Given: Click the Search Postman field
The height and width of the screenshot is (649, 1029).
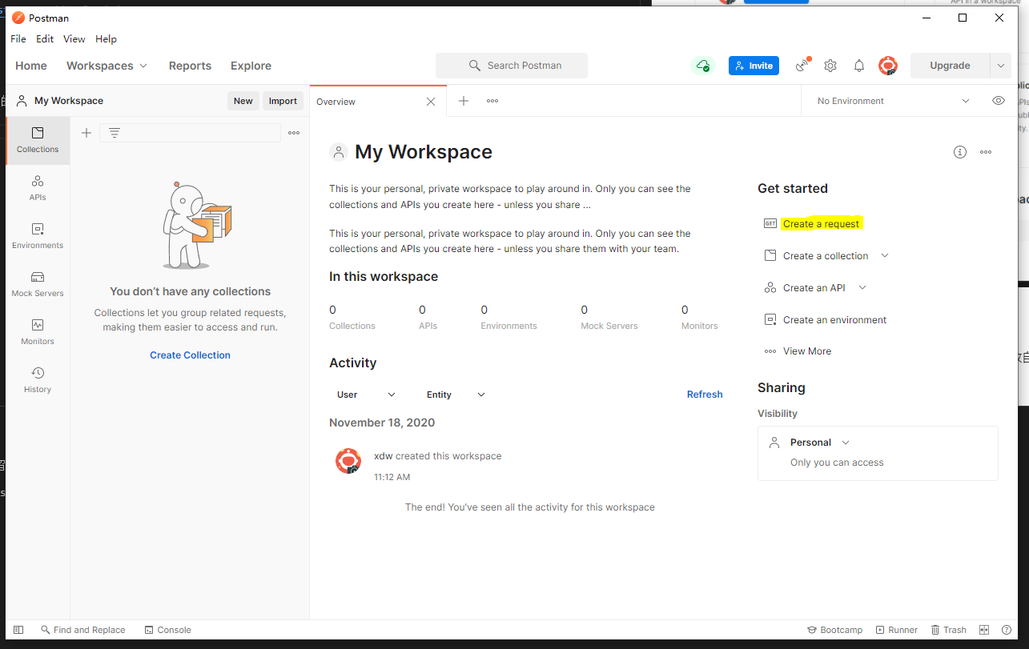Looking at the screenshot, I should pyautogui.click(x=512, y=66).
